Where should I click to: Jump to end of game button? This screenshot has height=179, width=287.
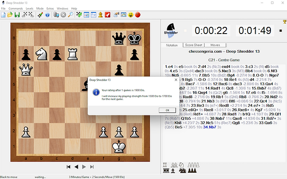[92, 167]
